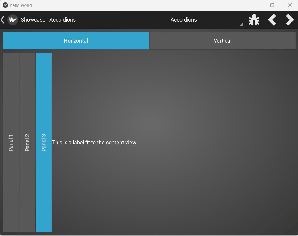
Task: Click the Kivy logo in the action bar
Action: pyautogui.click(x=13, y=20)
